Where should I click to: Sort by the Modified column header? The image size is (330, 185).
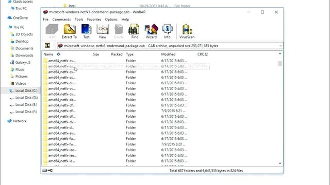(168, 54)
